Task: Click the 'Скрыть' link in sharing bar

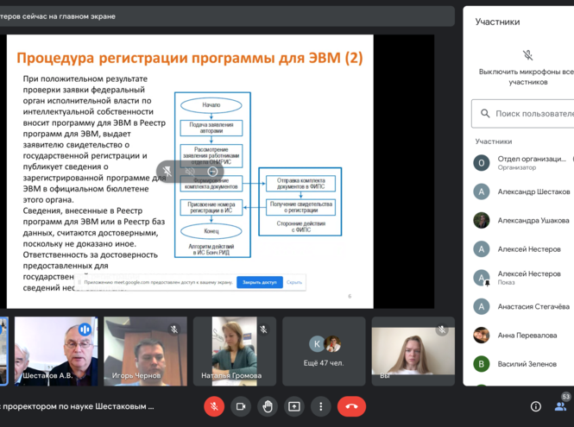Action: [294, 282]
